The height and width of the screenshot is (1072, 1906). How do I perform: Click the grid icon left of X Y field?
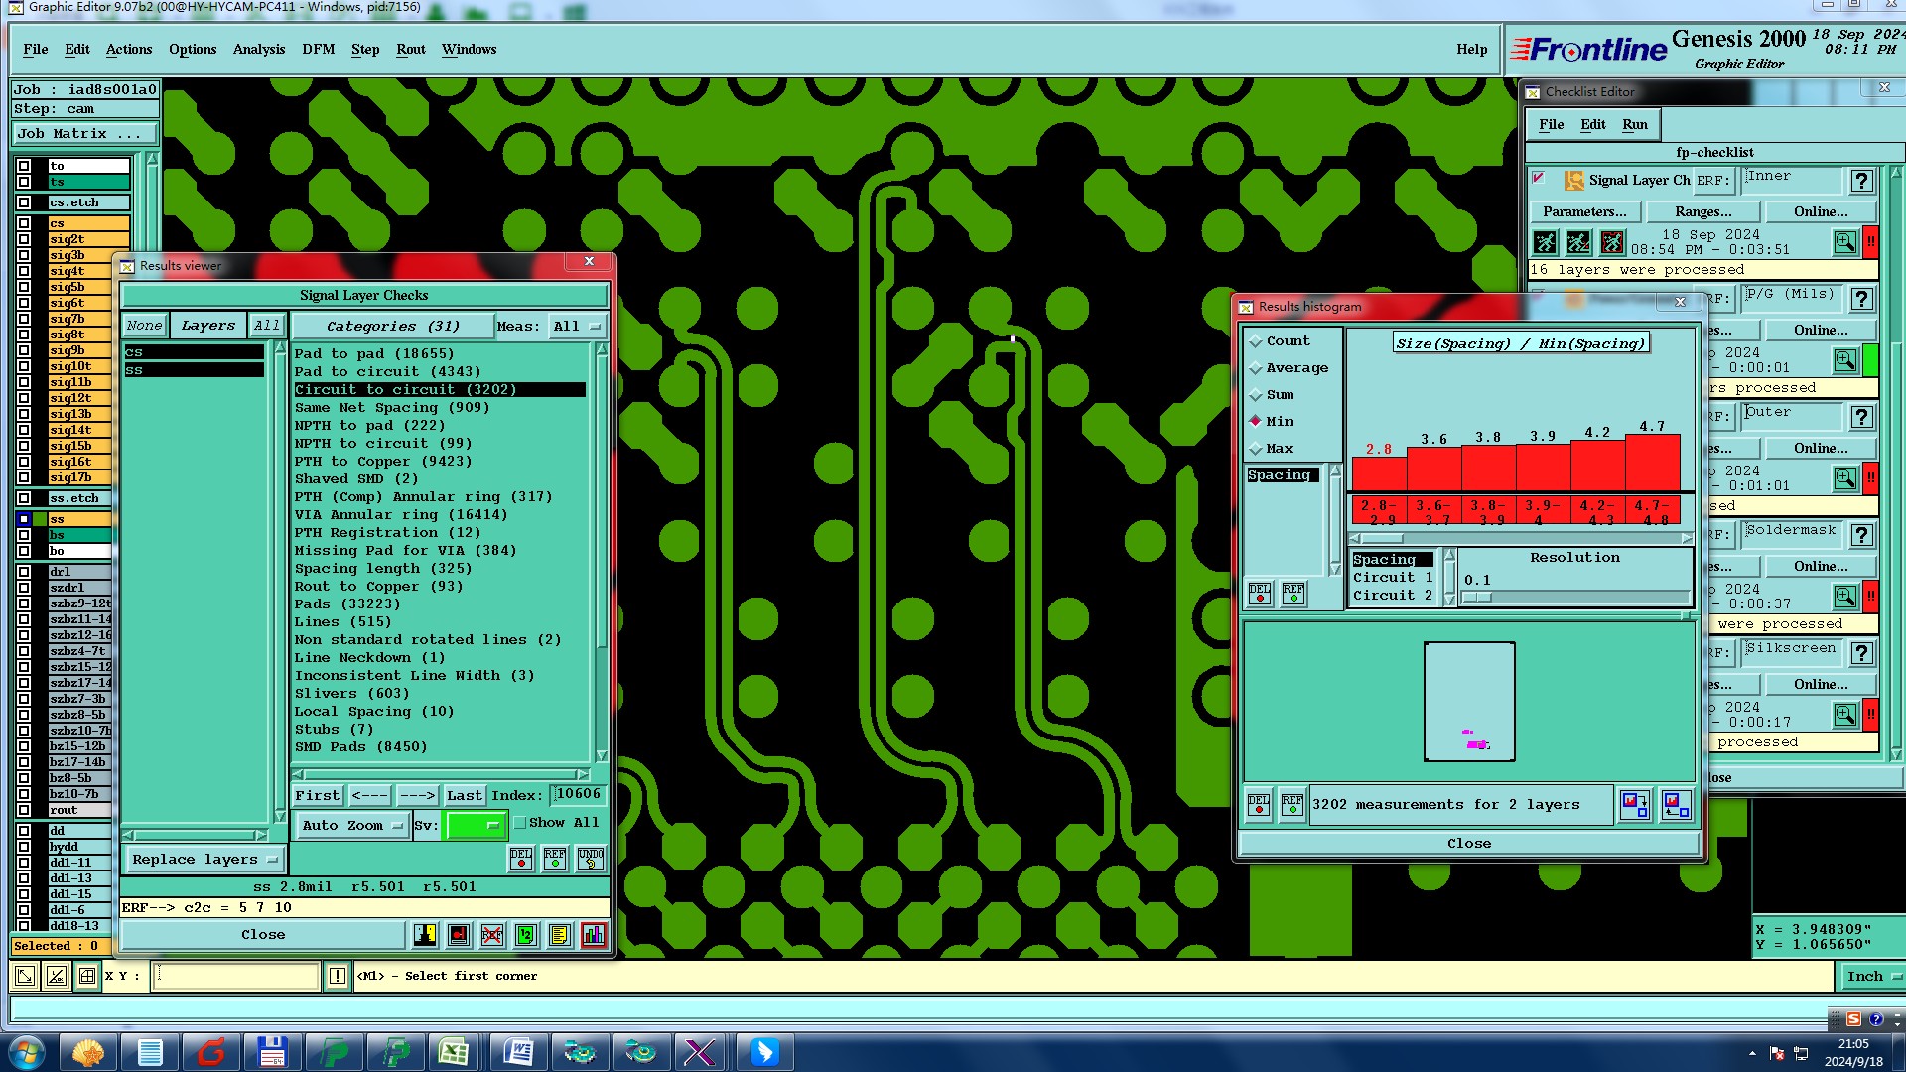pos(87,976)
